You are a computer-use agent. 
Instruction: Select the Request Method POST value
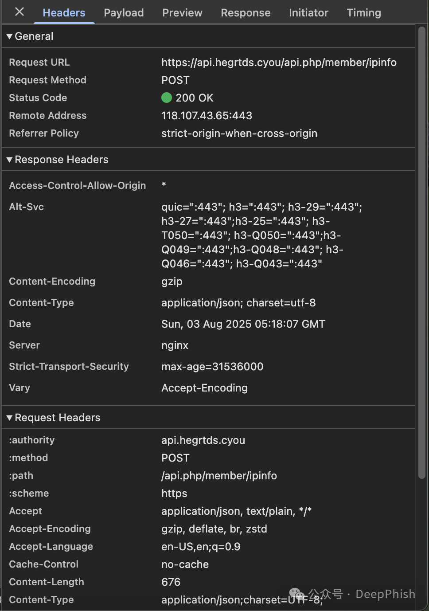pos(175,80)
